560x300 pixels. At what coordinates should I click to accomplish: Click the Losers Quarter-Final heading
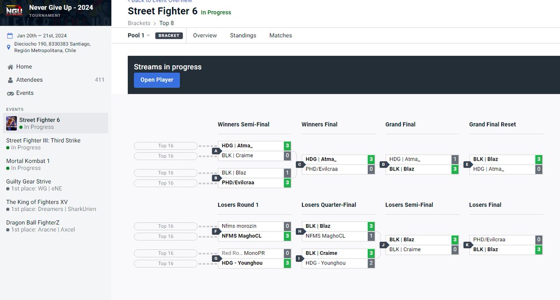pyautogui.click(x=329, y=205)
